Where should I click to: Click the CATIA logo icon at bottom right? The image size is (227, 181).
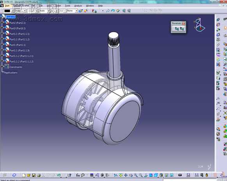223,175
